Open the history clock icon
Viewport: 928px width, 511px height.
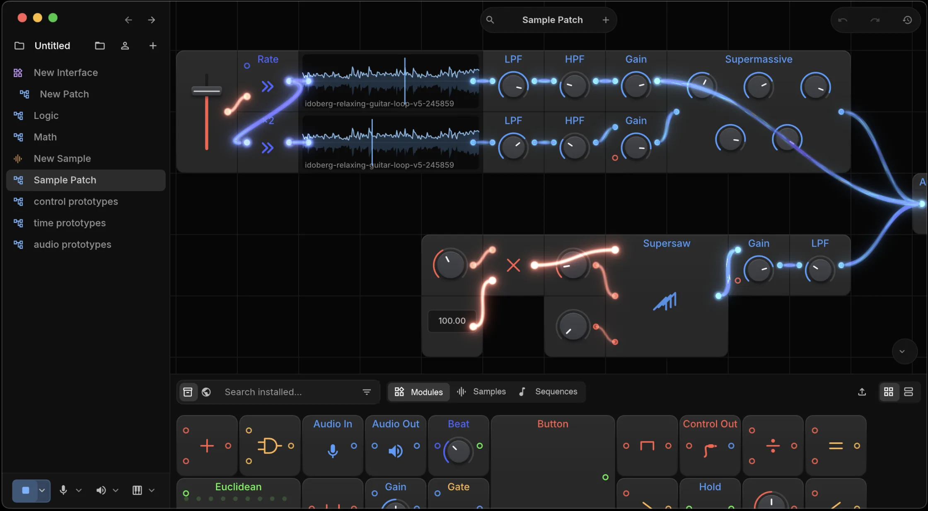click(x=907, y=20)
